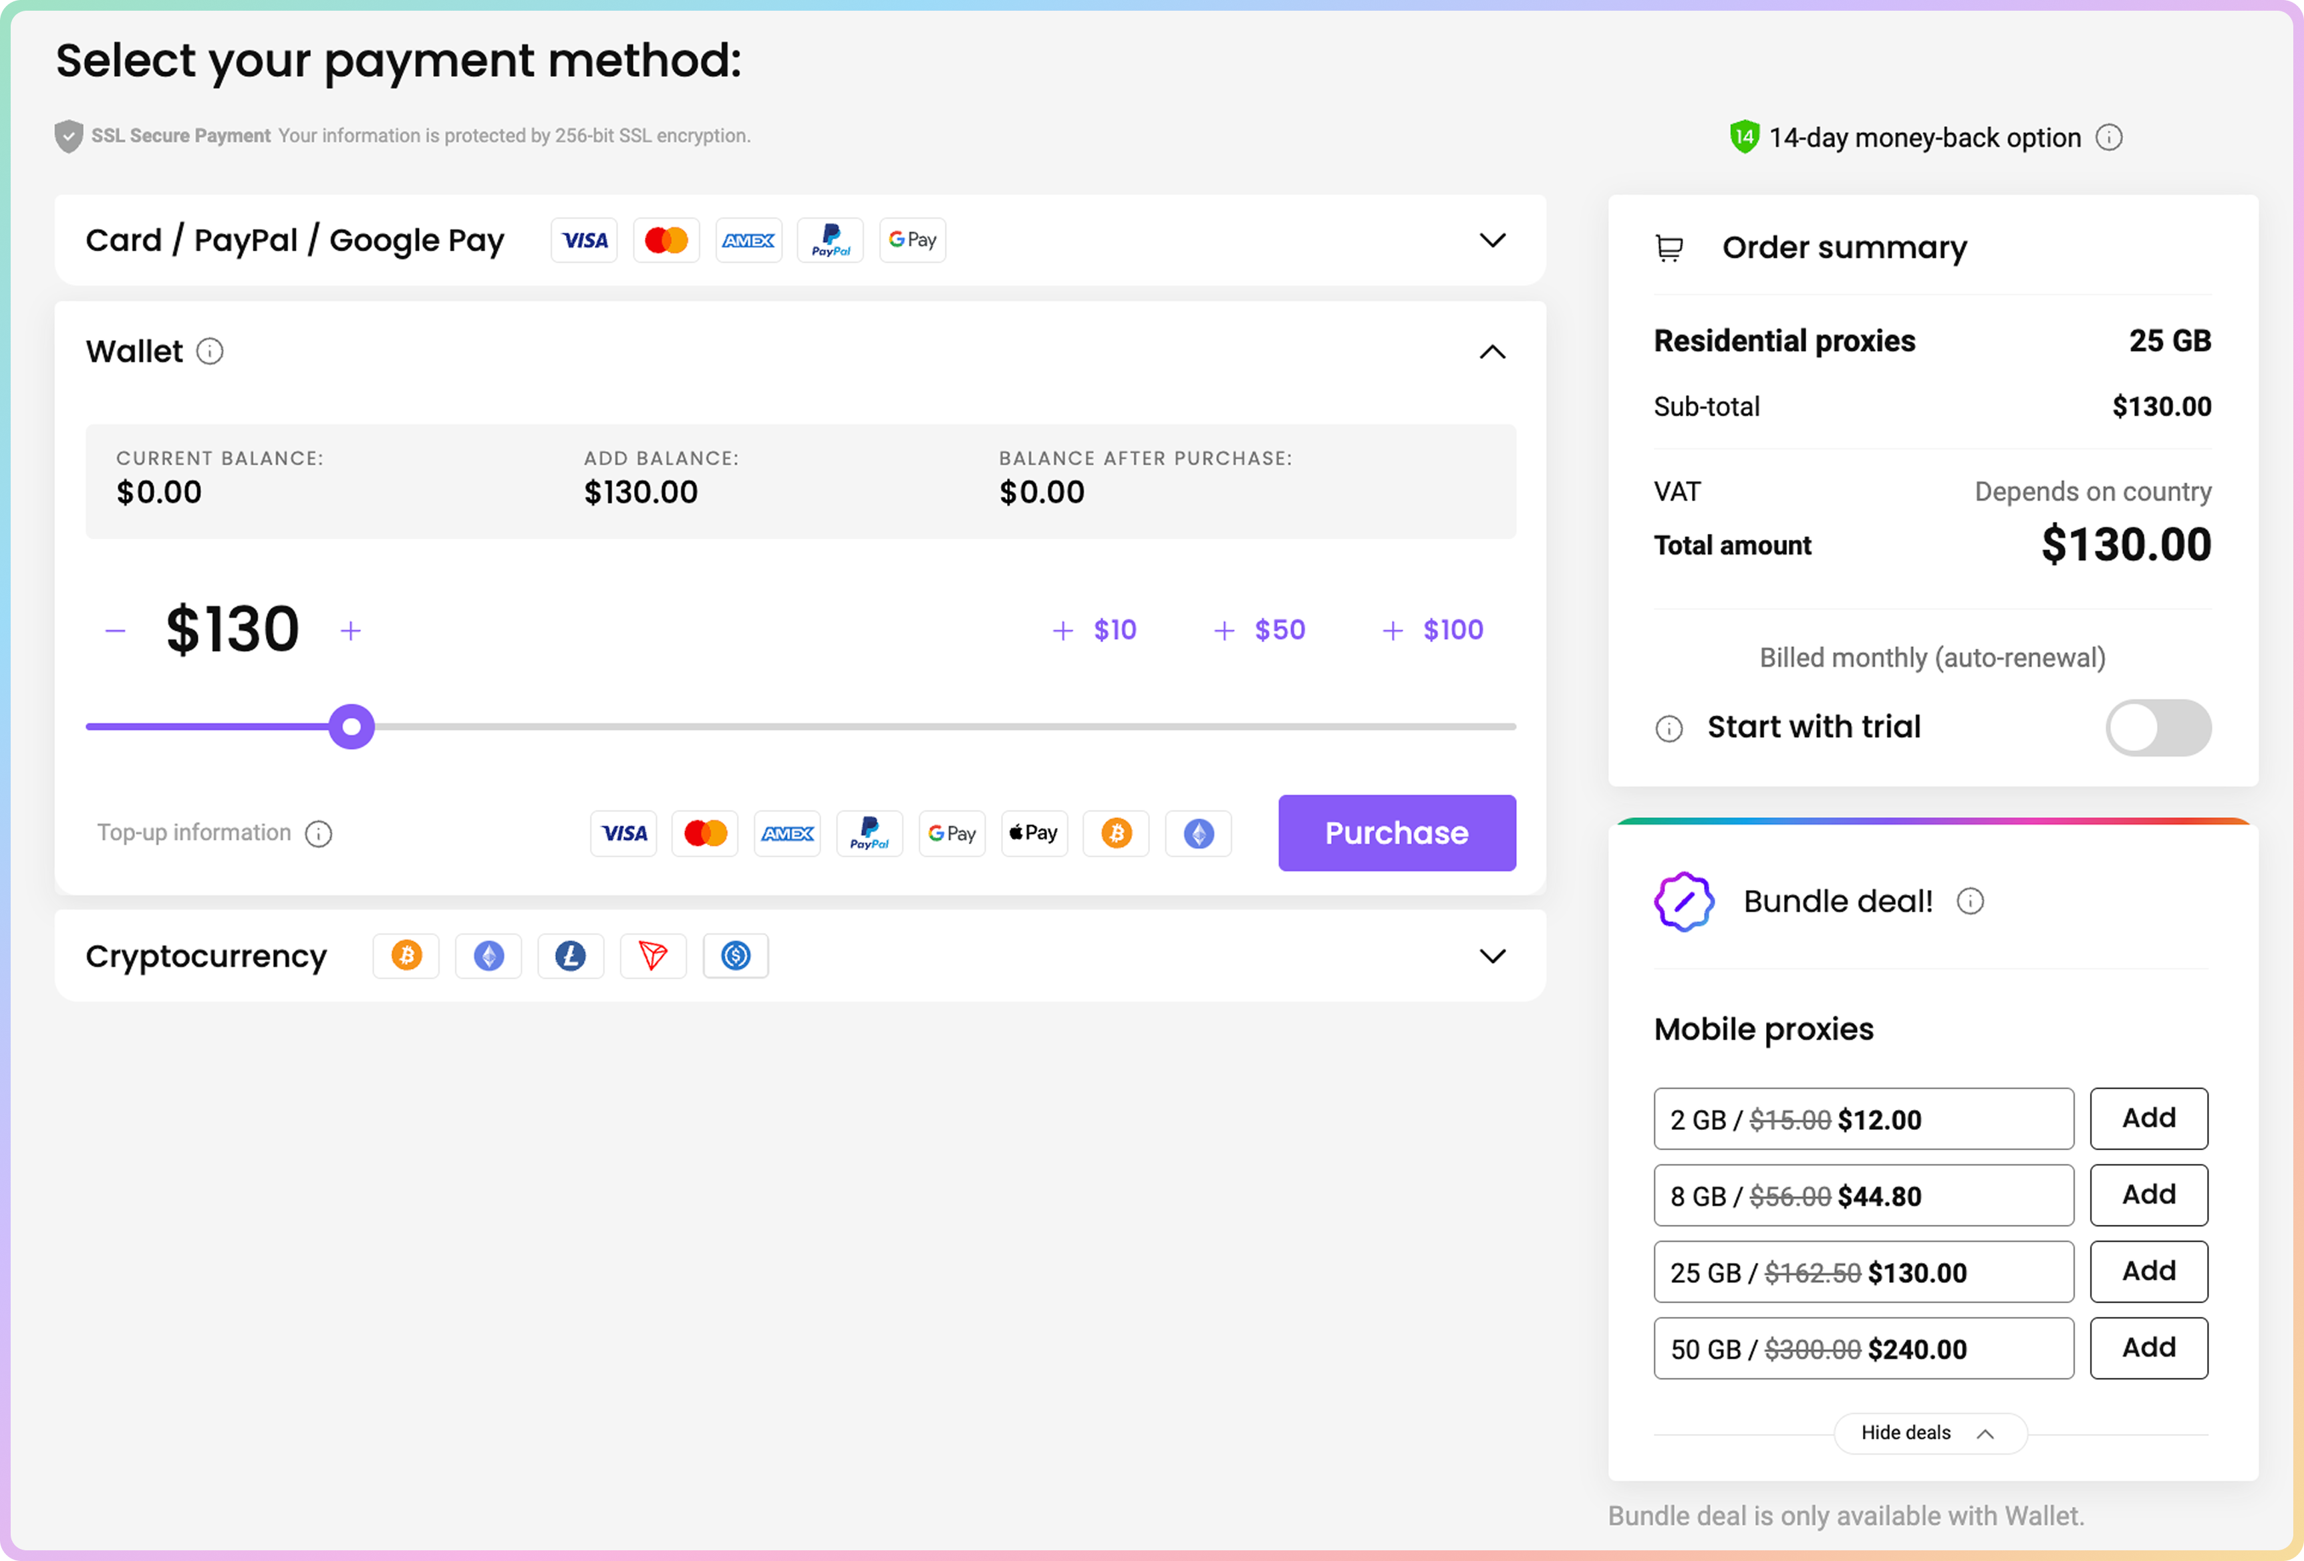Collapse the Wallet section chevron
Screen dimensions: 2304x1561
[x=1492, y=352]
